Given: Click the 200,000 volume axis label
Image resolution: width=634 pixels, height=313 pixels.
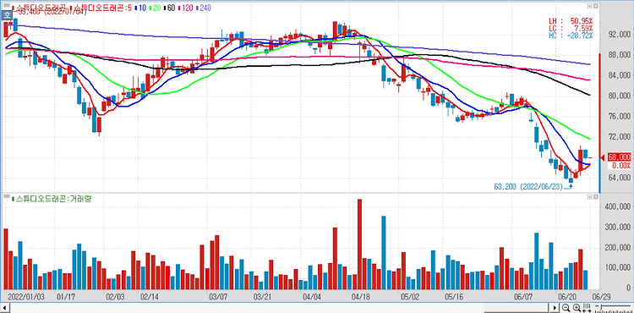Looking at the screenshot, I should tap(617, 248).
